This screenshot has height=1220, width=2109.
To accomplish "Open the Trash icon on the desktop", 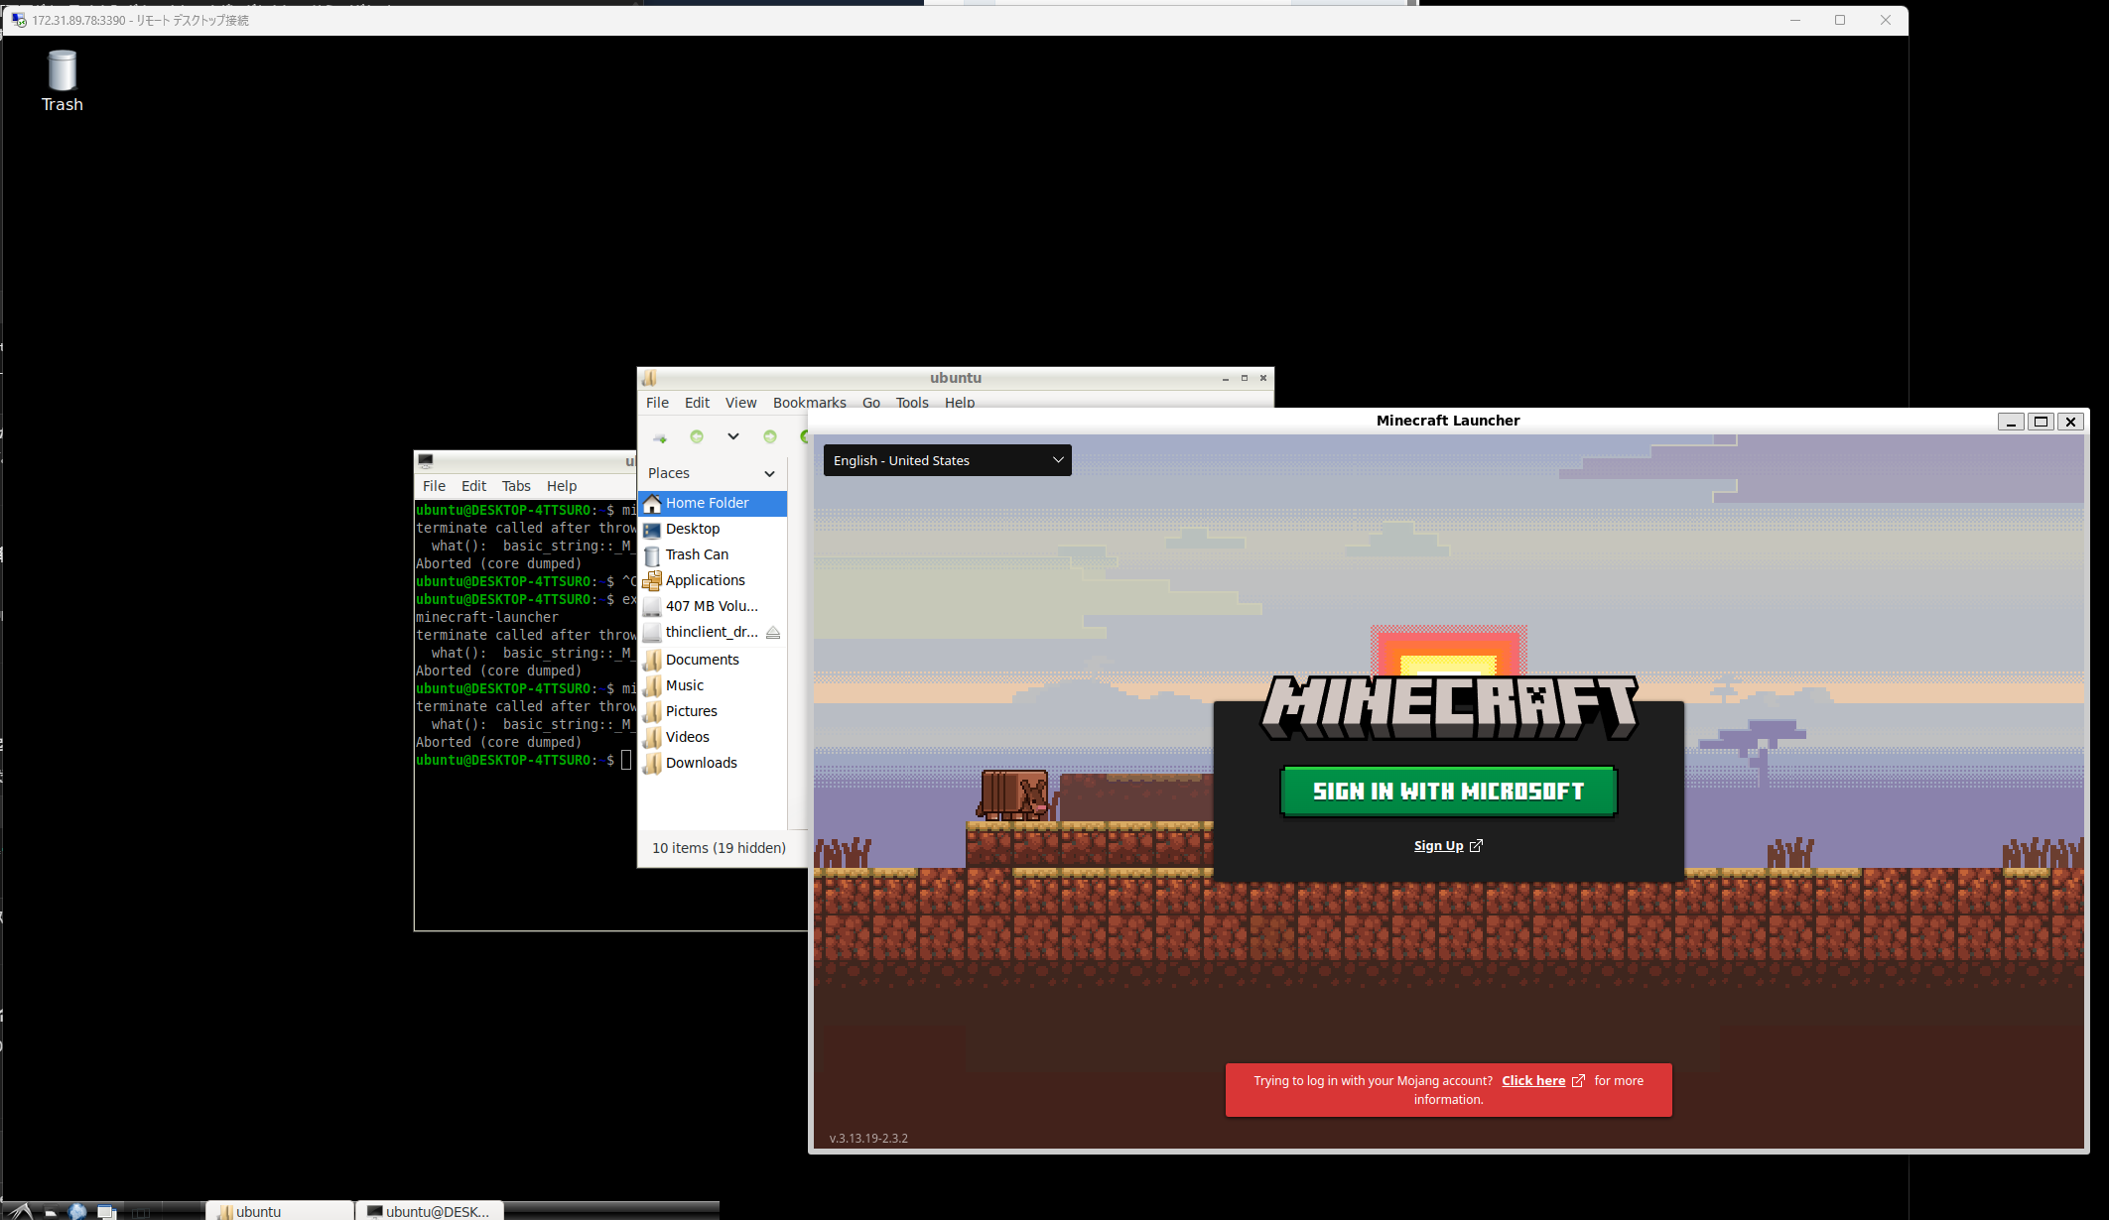I will [62, 81].
